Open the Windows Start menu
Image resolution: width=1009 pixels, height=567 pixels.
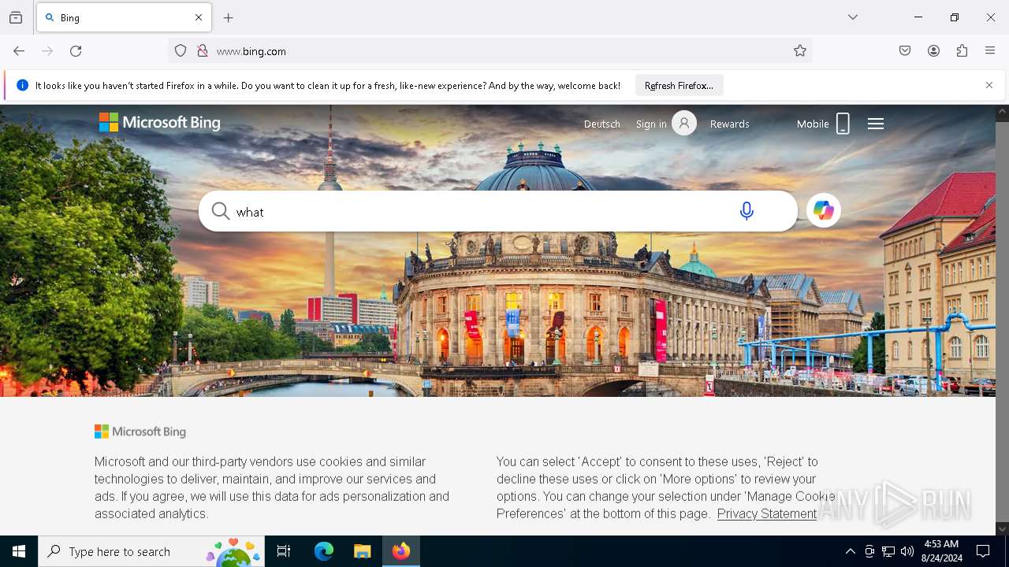pyautogui.click(x=19, y=551)
